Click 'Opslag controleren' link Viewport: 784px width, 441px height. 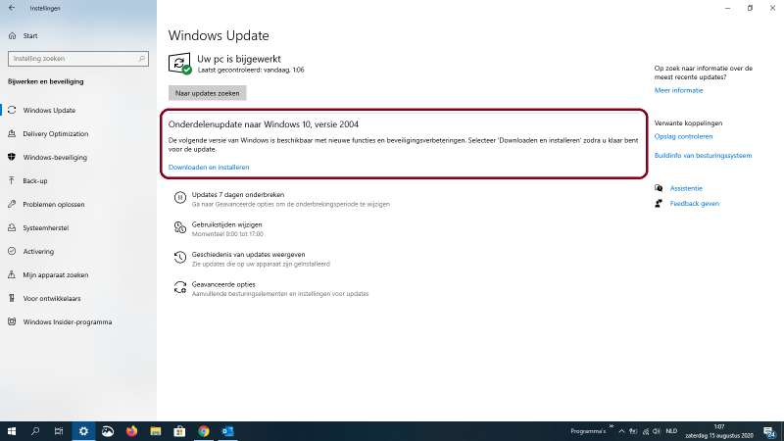(683, 136)
